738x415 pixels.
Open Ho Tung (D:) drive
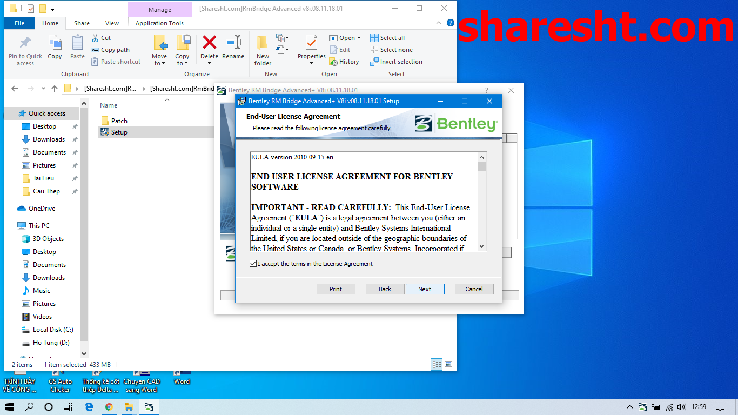(46, 343)
